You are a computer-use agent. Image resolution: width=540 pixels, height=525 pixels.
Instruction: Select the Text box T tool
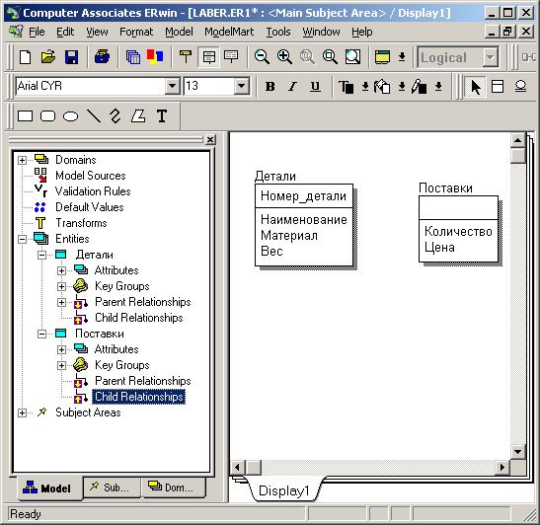tap(162, 116)
